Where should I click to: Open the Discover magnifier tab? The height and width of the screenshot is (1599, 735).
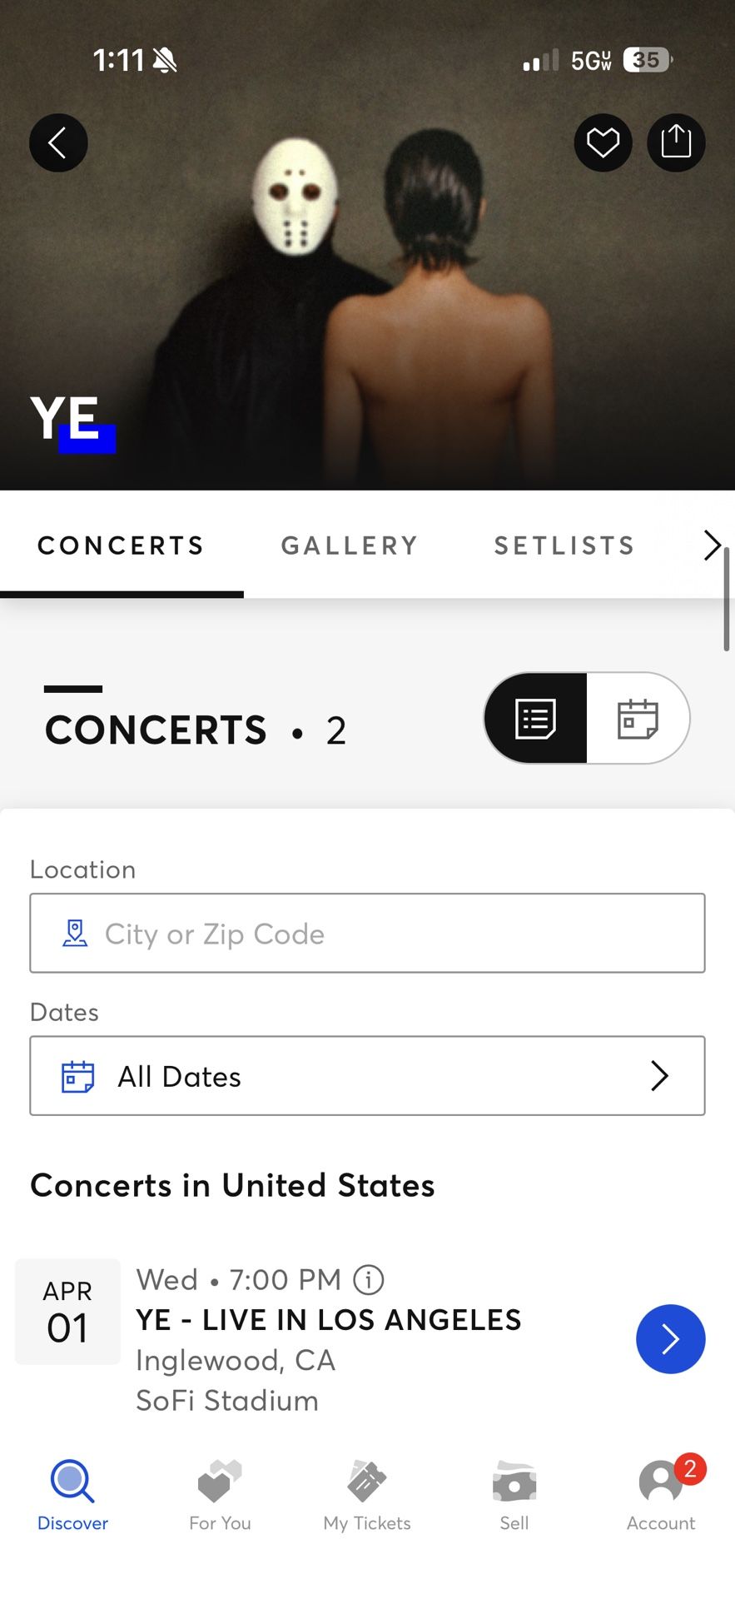pyautogui.click(x=72, y=1495)
